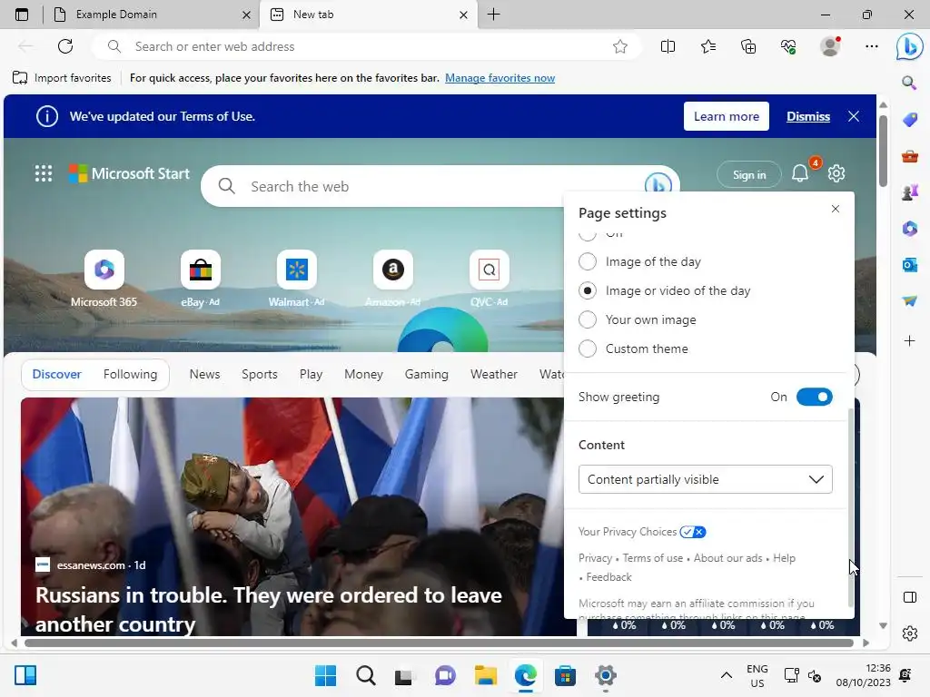
Task: Open Browser essentials heart icon
Action: click(x=788, y=46)
